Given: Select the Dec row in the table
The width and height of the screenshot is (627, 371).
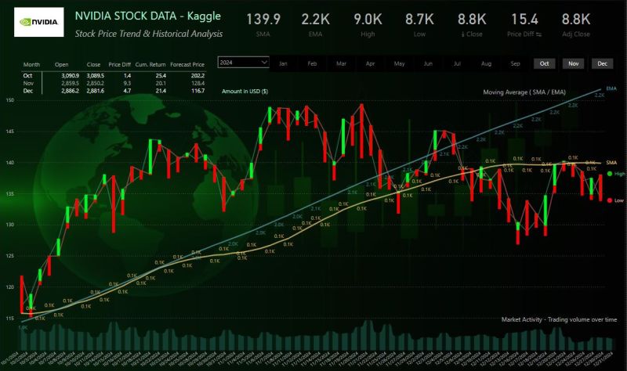Looking at the screenshot, I should (31, 91).
